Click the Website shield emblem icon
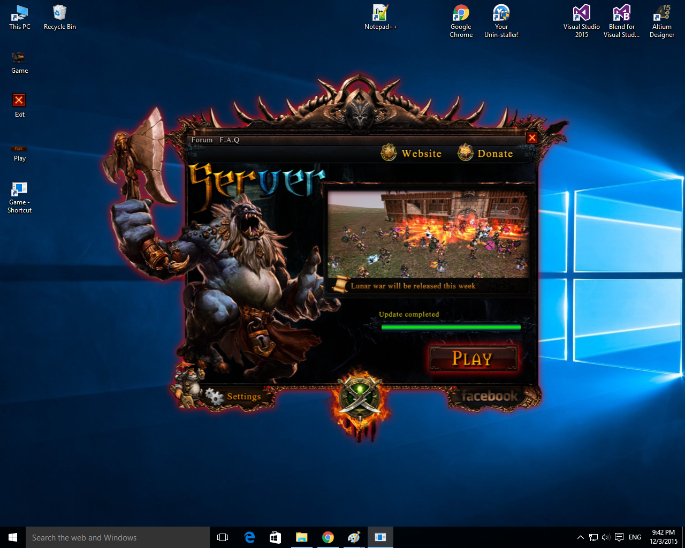This screenshot has height=548, width=685. tap(389, 153)
